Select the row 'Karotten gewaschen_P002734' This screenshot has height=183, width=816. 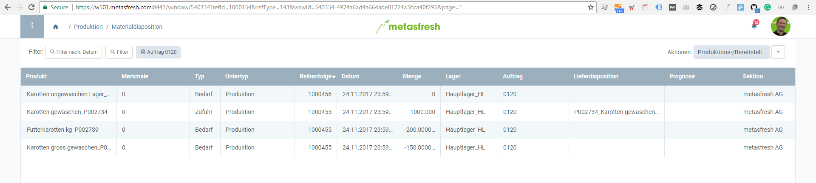click(x=408, y=112)
